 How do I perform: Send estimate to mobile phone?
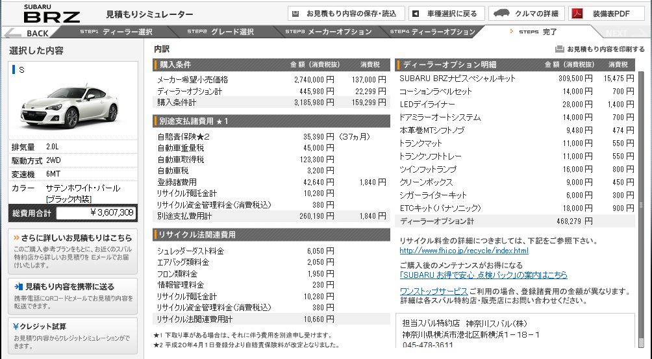(x=73, y=296)
